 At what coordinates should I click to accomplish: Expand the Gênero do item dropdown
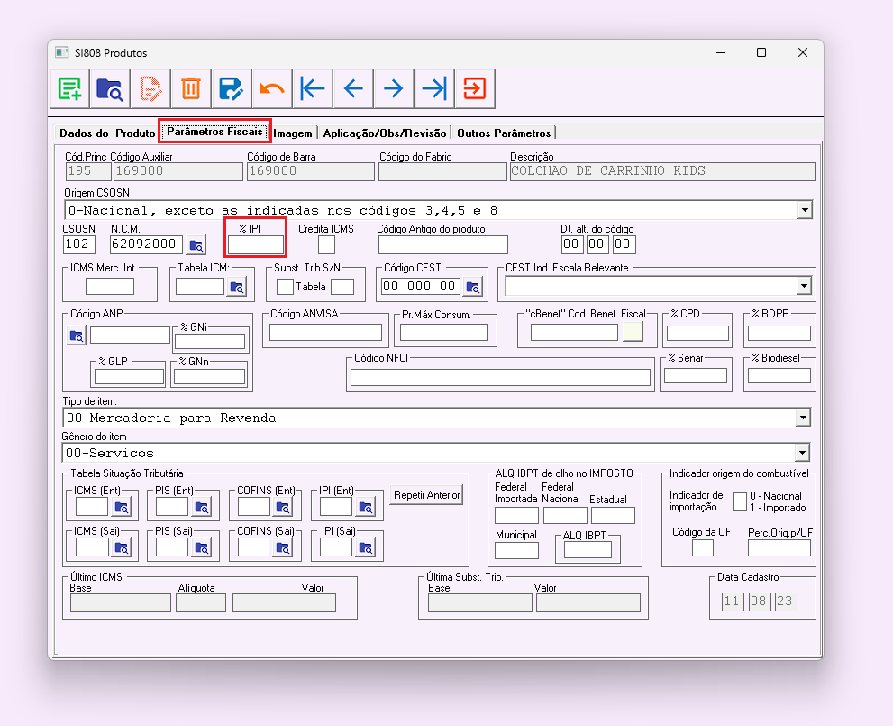click(x=802, y=453)
